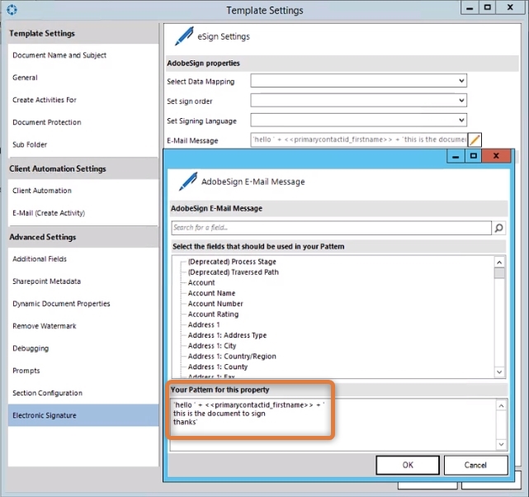Go to the Document Protection section
The height and width of the screenshot is (497, 529).
point(47,122)
